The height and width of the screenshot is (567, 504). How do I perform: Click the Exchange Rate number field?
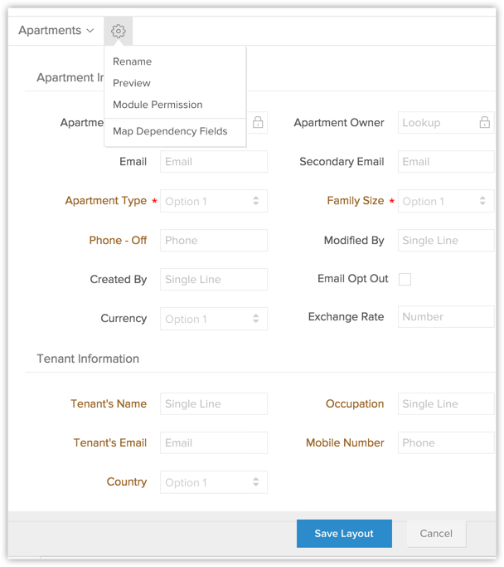click(445, 317)
